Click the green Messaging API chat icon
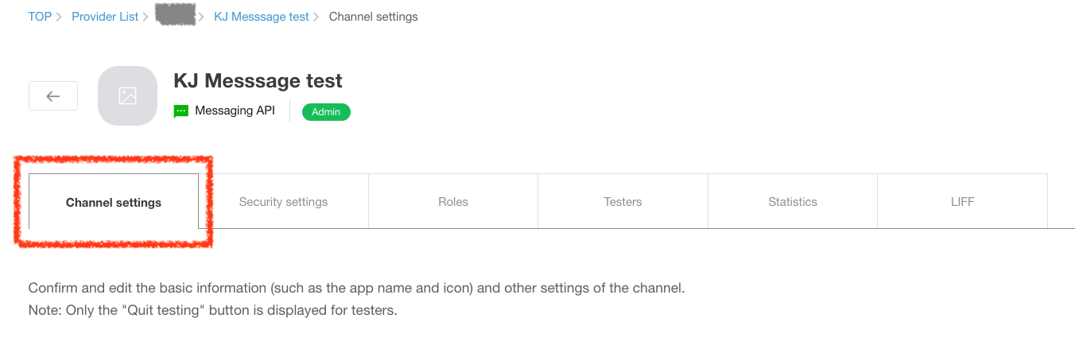This screenshot has width=1075, height=345. pyautogui.click(x=181, y=111)
